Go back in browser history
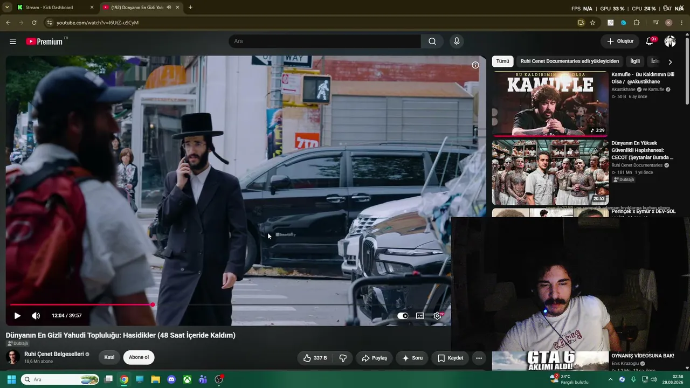Viewport: 690px width, 388px height. (8, 23)
